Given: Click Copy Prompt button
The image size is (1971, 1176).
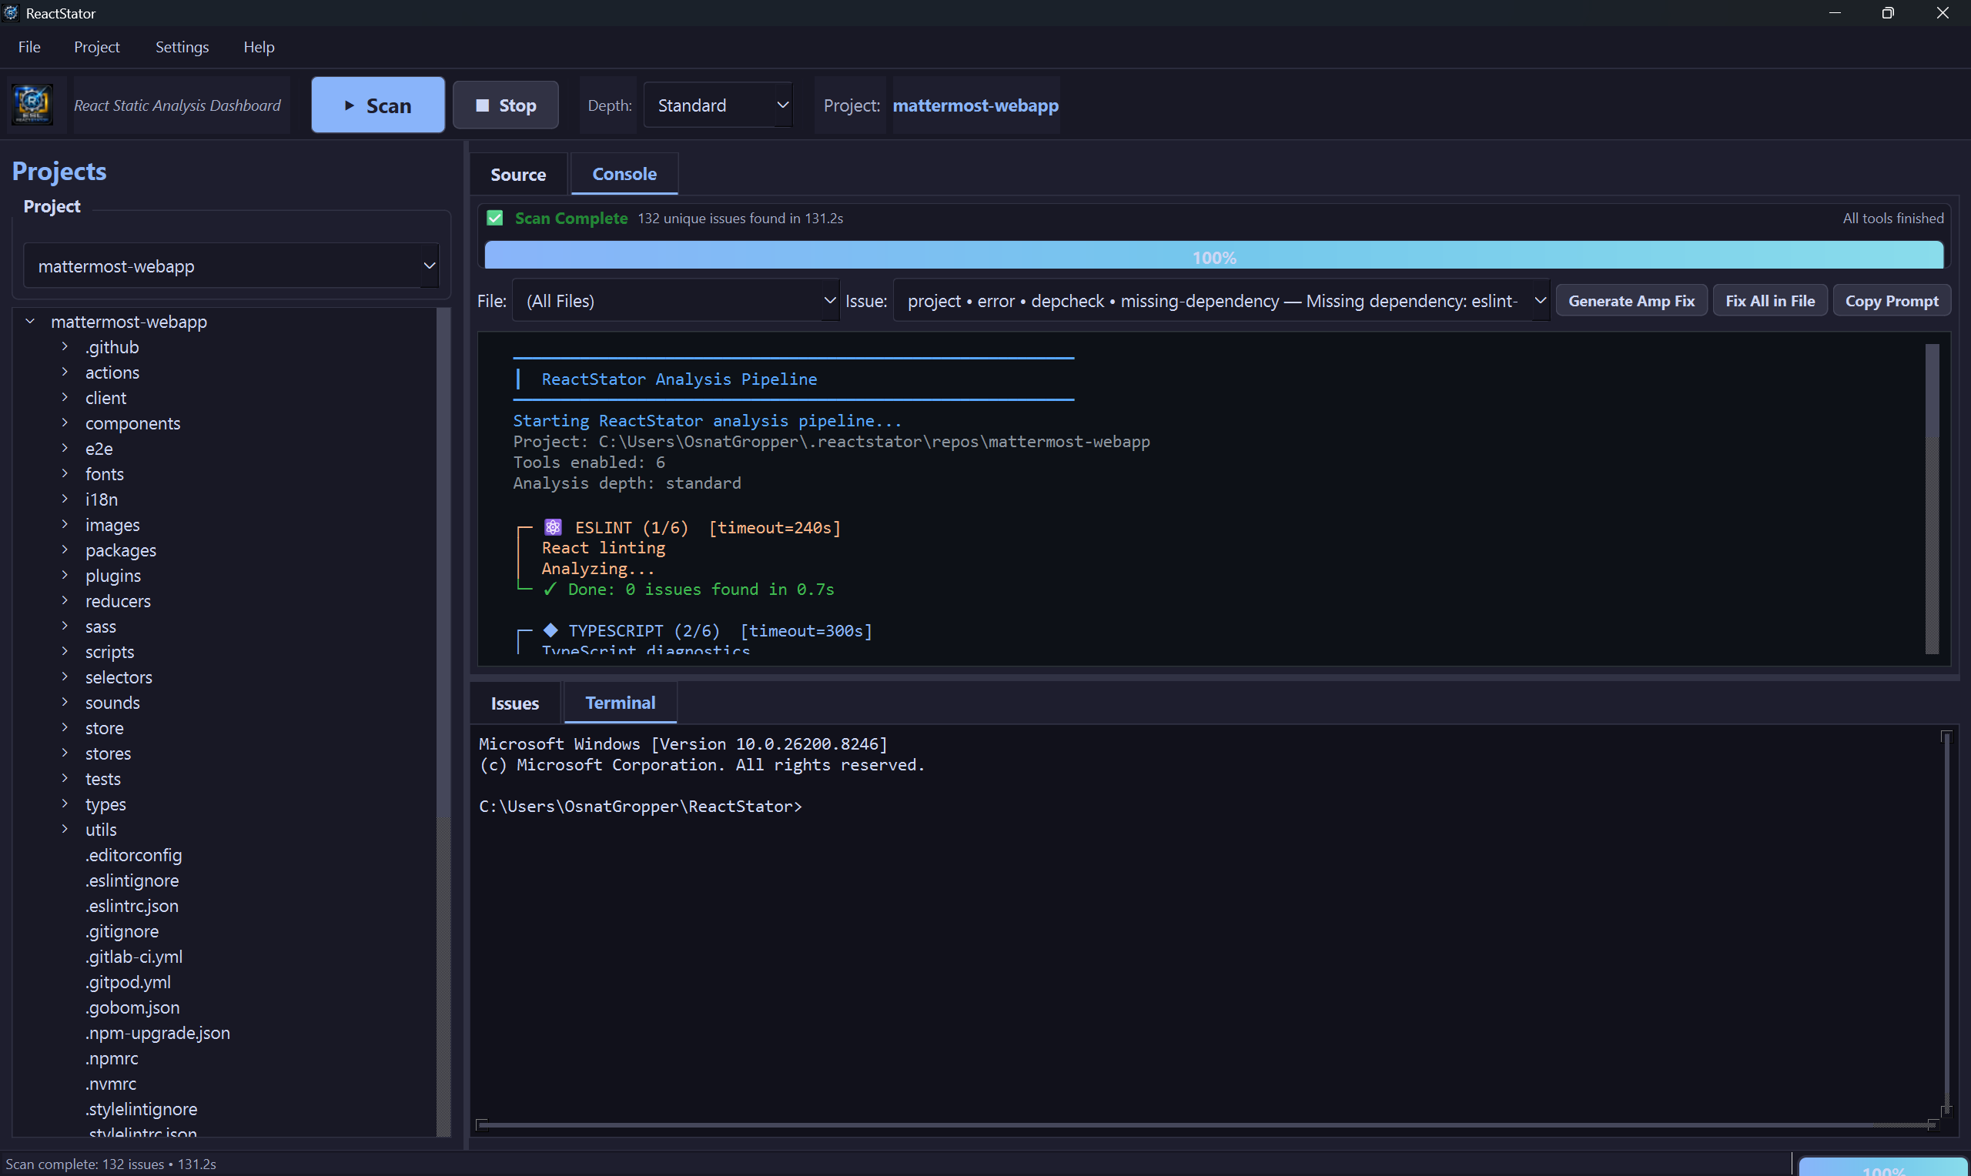Looking at the screenshot, I should tap(1891, 300).
